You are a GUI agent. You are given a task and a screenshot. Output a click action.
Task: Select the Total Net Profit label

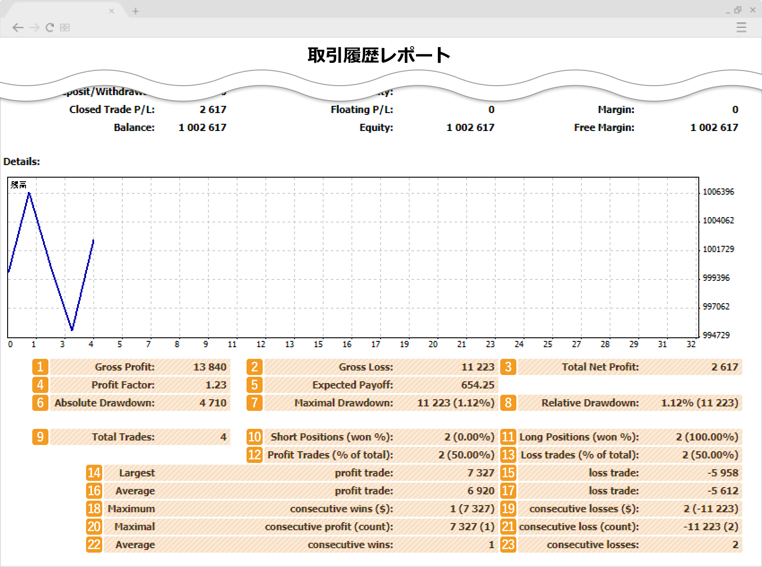click(600, 367)
